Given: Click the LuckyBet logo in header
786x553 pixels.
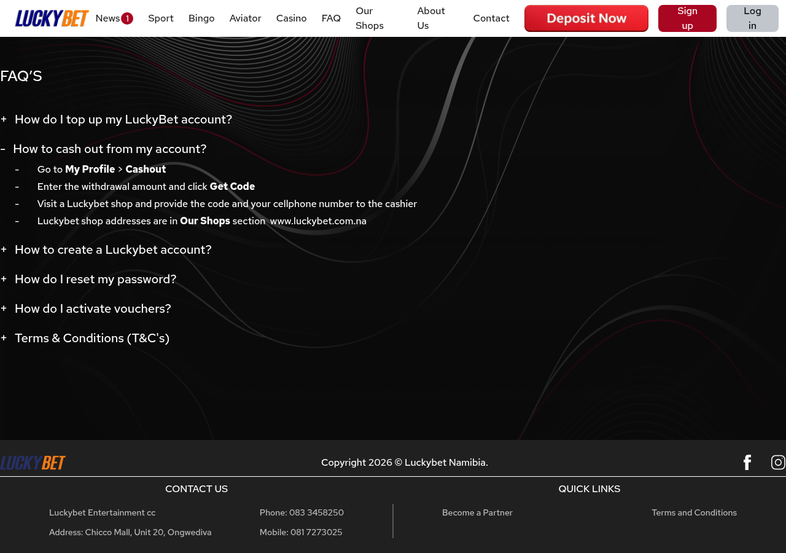Looking at the screenshot, I should (x=52, y=18).
